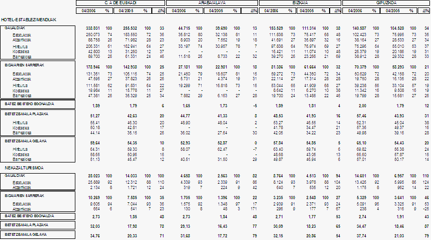Viewport: 431px width, 240px height.
Task: Click the BIZKAIA region header
Action: [300, 3]
